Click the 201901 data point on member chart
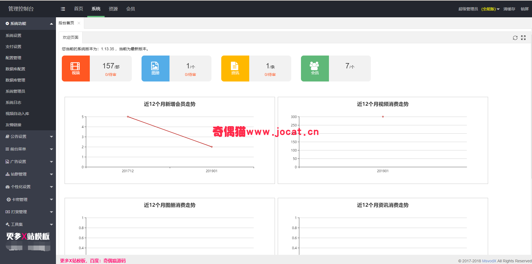532x264 pixels. click(212, 147)
